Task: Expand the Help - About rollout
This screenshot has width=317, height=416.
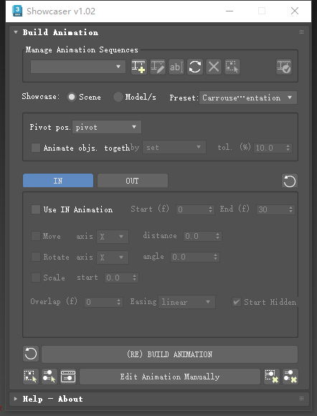Action: (16, 399)
